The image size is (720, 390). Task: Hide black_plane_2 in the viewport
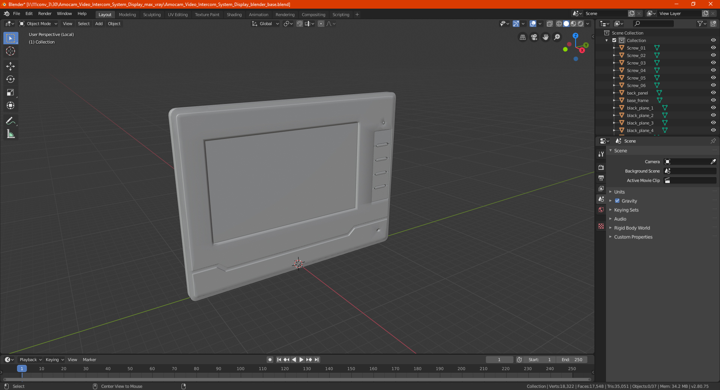click(x=713, y=115)
